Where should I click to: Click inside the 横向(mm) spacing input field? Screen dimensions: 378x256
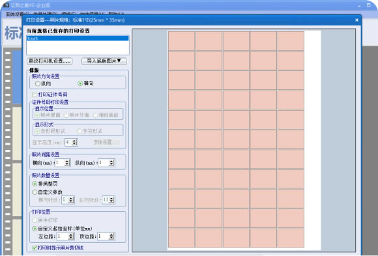pyautogui.click(x=60, y=163)
